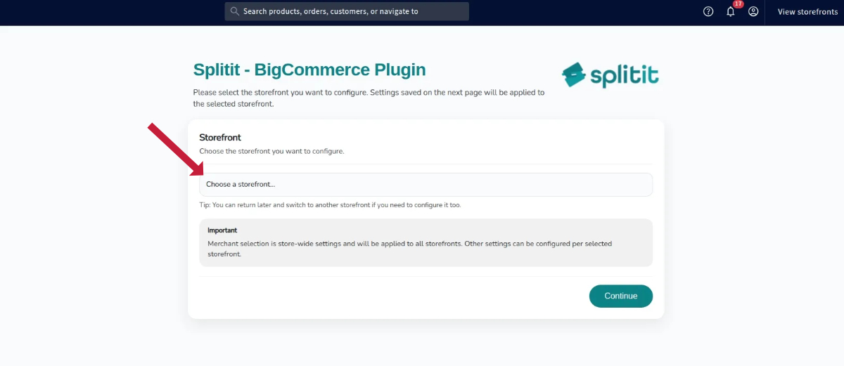Click the Important notice label
Screen dimensions: 844x366
[x=222, y=230]
